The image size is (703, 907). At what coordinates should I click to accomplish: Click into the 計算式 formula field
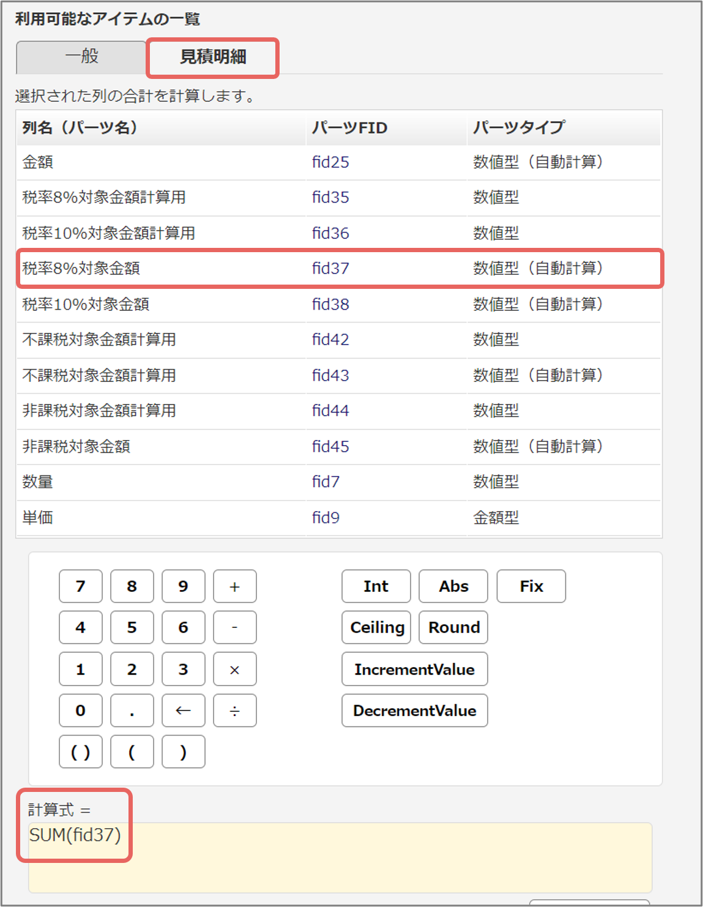pos(340,857)
